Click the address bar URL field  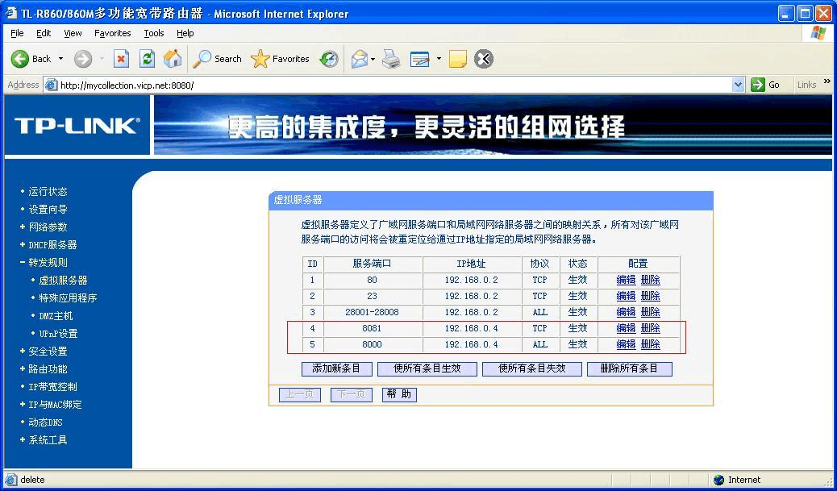[x=387, y=85]
